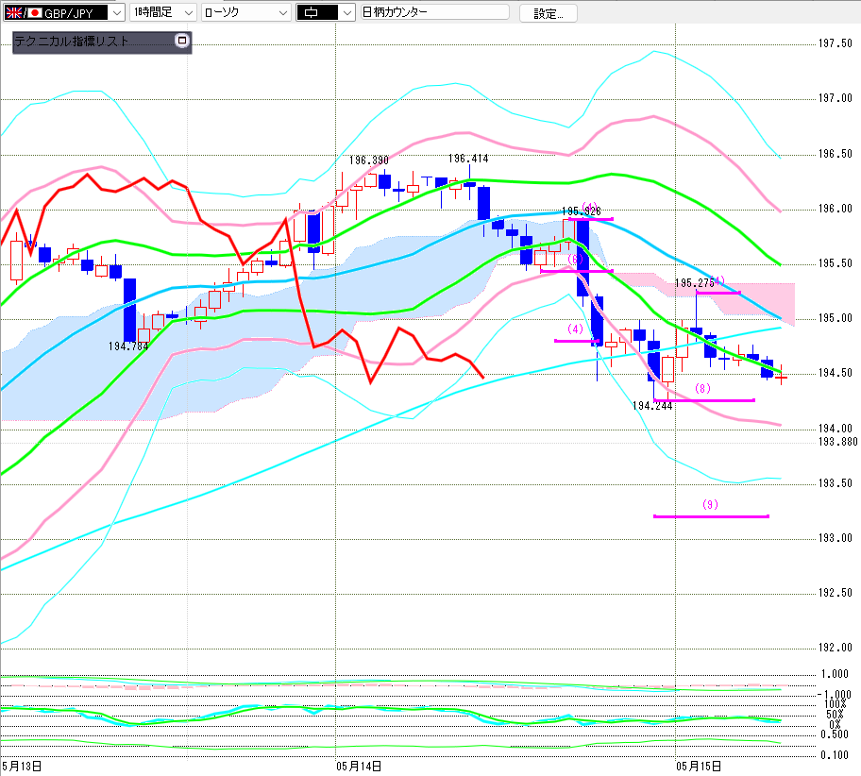Click the 195.00 price axis label
This screenshot has height=776, width=861.
(836, 318)
